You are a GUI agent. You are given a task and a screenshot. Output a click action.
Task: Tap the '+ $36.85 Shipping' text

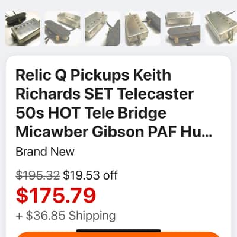[66, 216]
